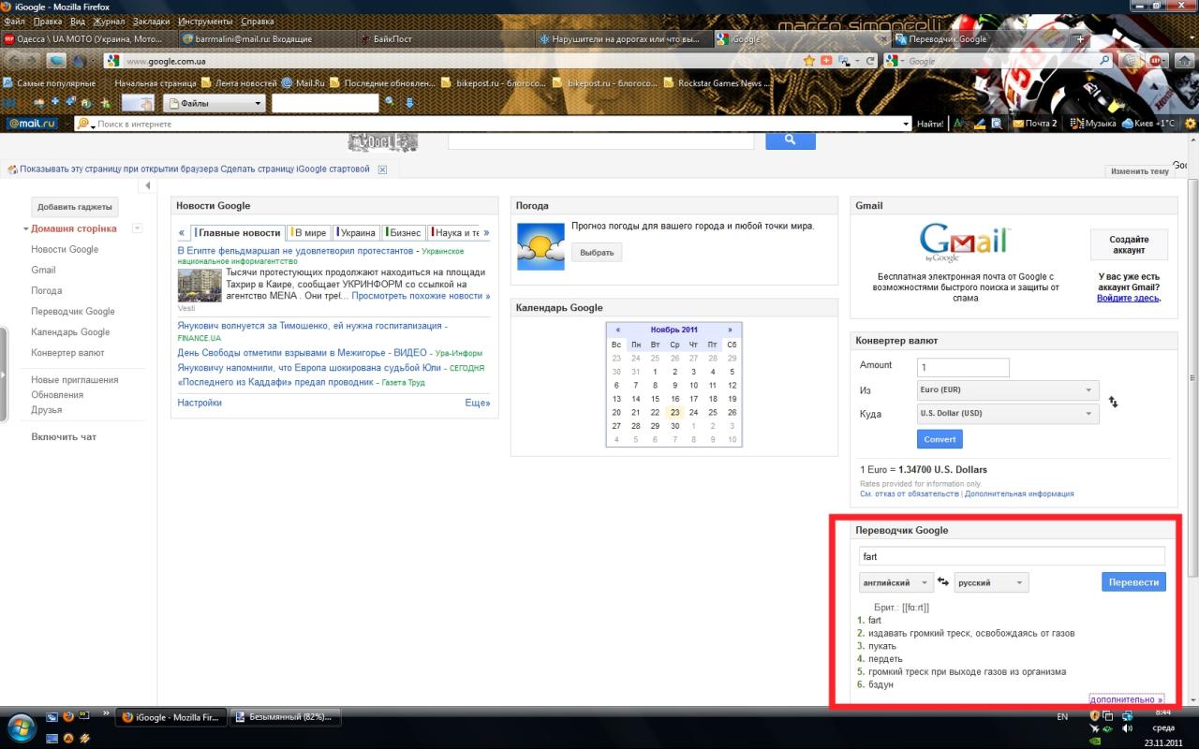Click the Amount input field
This screenshot has width=1199, height=749.
(x=963, y=368)
